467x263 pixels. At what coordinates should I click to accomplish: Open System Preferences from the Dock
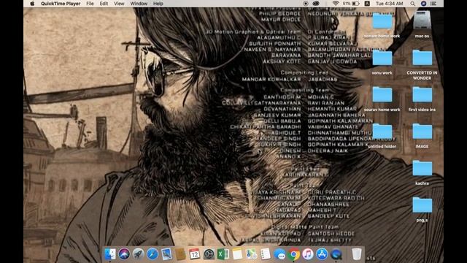pos(209,254)
